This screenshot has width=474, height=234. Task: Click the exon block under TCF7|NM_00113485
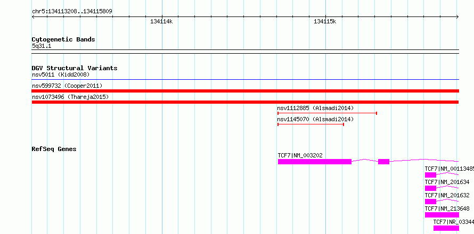[x=430, y=175]
